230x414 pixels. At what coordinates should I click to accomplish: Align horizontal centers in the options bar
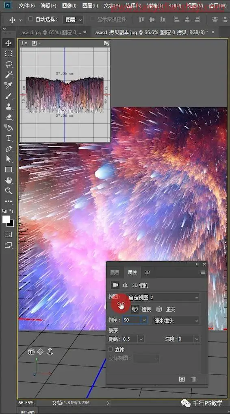point(187,19)
